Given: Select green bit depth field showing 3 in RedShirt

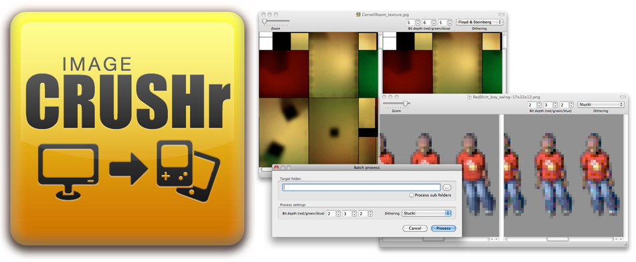Looking at the screenshot, I should (548, 104).
